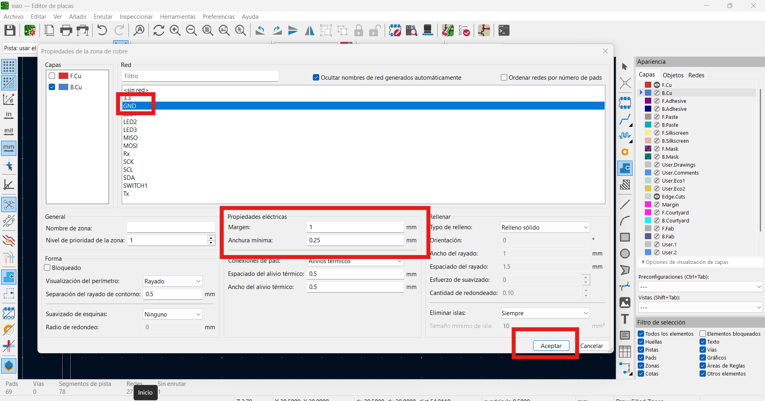765x401 pixels.
Task: Increase zone priority level stepper
Action: tap(211, 238)
